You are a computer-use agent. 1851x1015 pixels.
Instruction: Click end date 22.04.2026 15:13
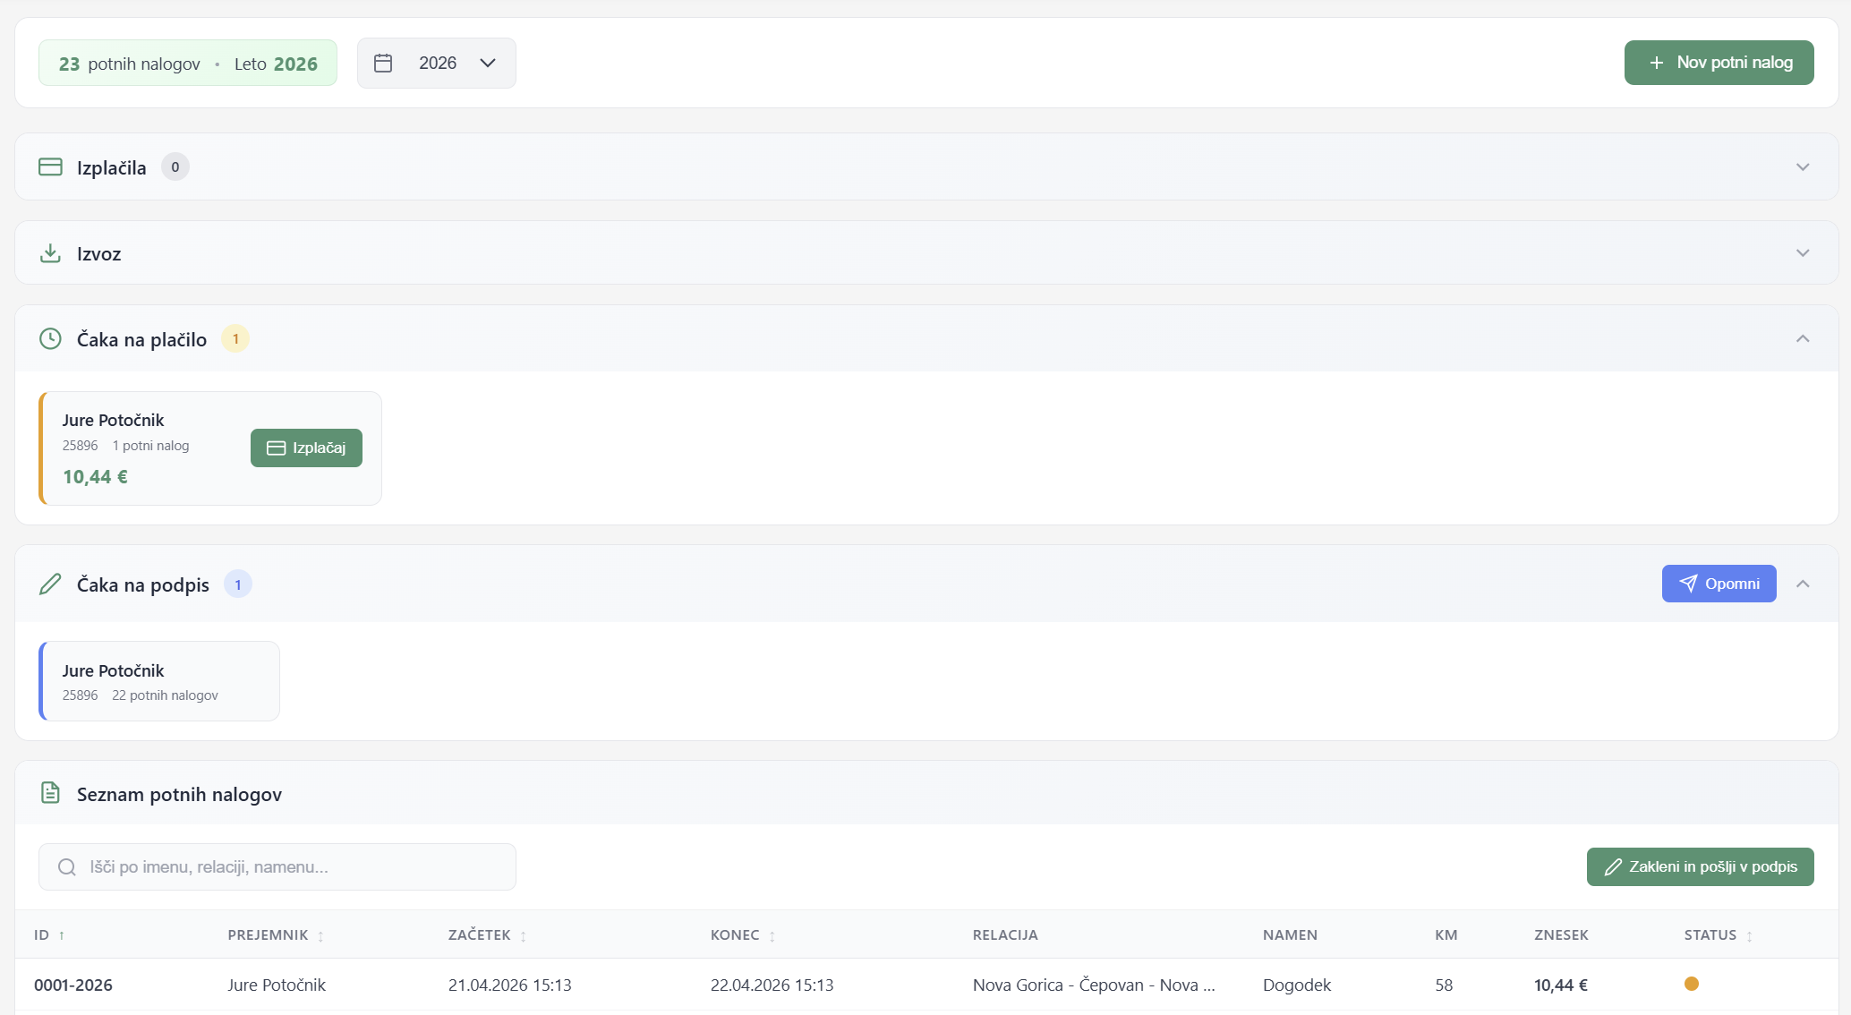pyautogui.click(x=772, y=985)
